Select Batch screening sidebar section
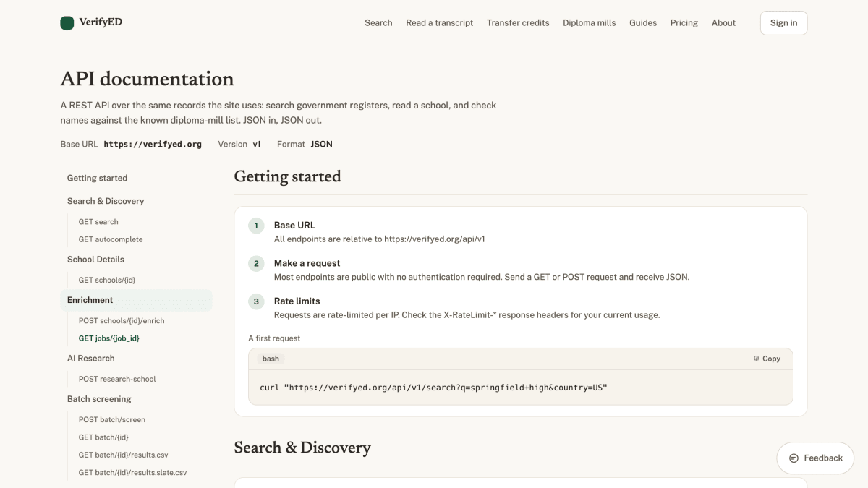The width and height of the screenshot is (868, 488). [x=99, y=399]
